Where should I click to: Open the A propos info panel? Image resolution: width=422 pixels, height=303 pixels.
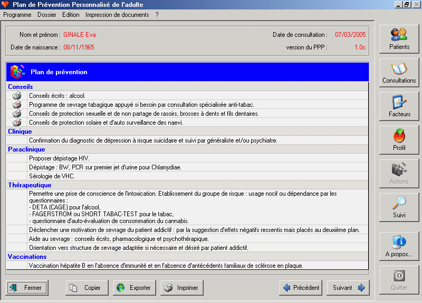tap(399, 247)
